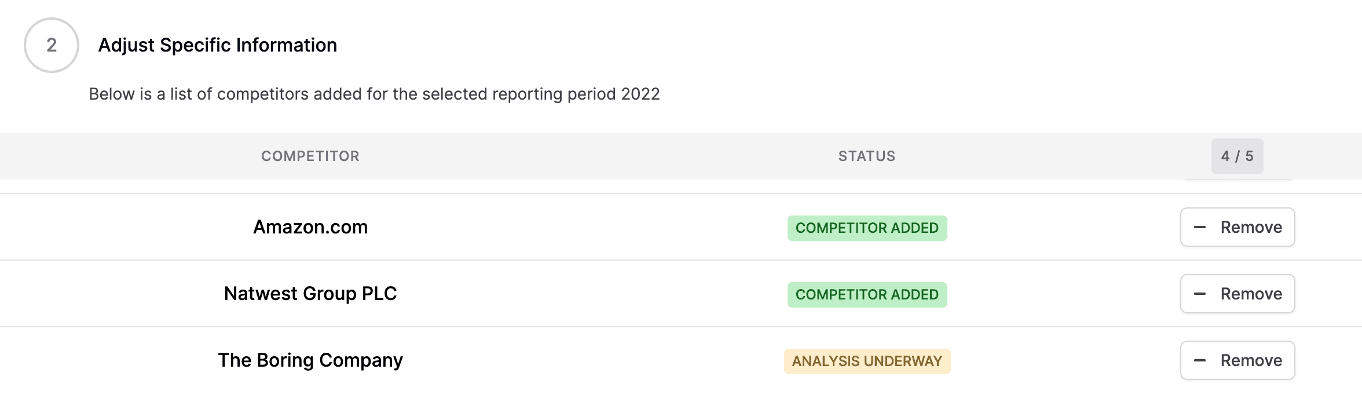1362x402 pixels.
Task: Select the Amazon.com competitor name
Action: point(310,227)
